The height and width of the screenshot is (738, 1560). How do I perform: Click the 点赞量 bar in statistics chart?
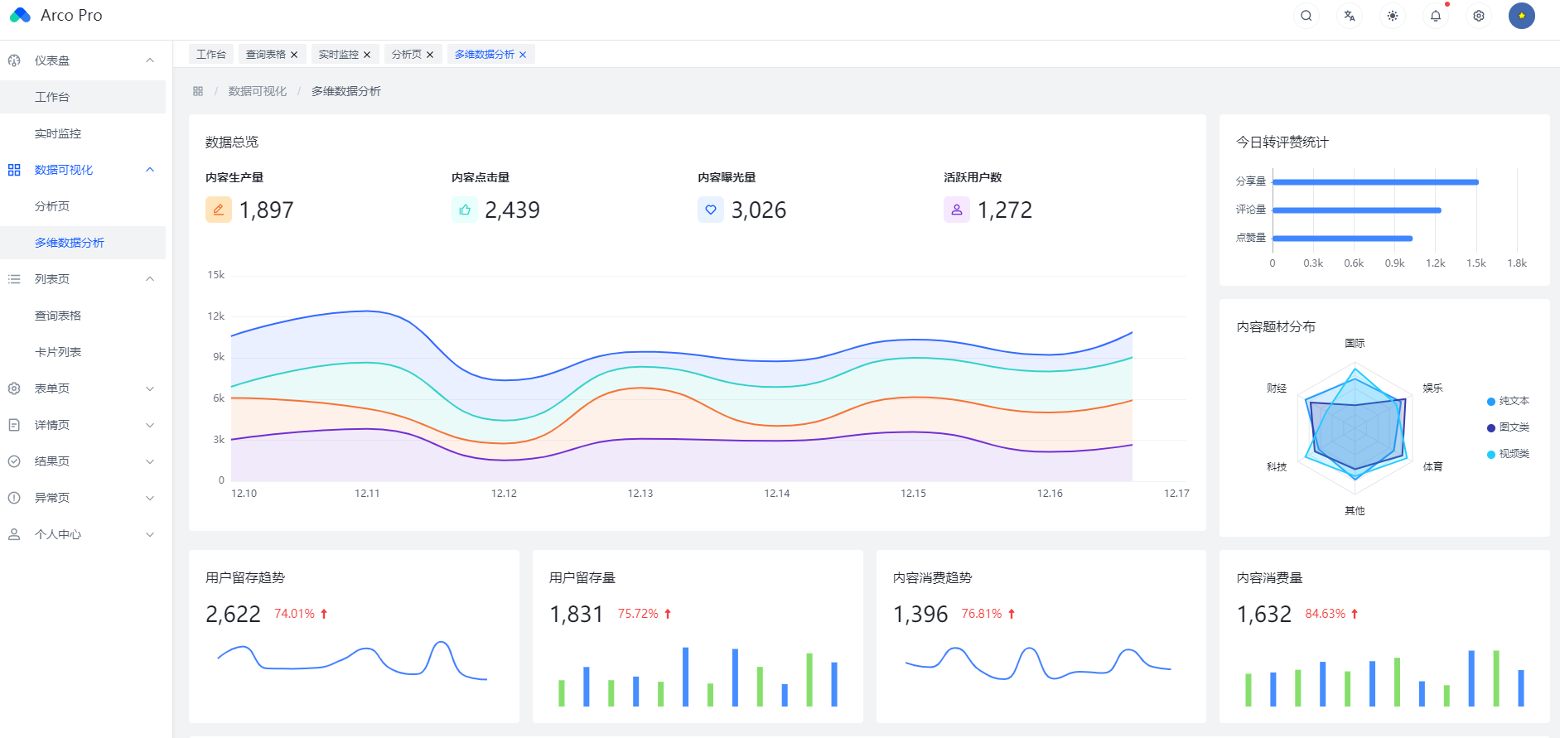(x=1342, y=239)
